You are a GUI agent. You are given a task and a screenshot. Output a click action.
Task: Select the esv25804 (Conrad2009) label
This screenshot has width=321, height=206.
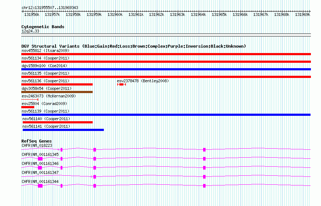tap(44, 104)
